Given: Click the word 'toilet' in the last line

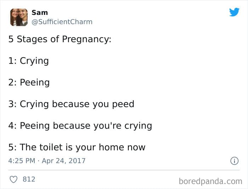Looking at the screenshot, I should coord(51,147).
